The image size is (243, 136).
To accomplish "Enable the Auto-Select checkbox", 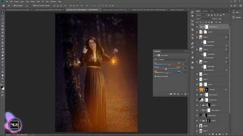I will coord(14,6).
